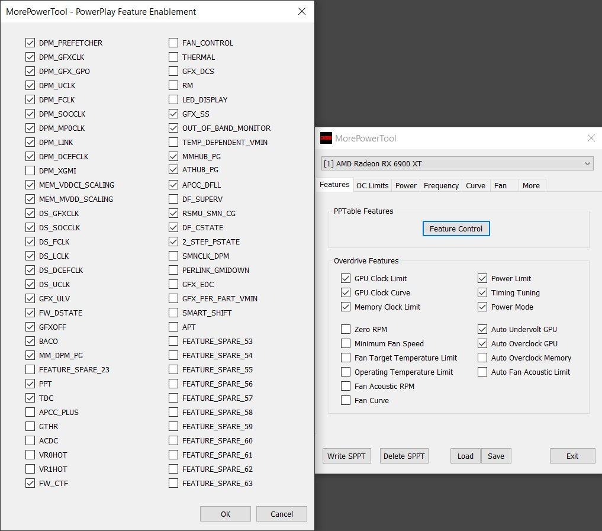Enable APCC_PLUS checkbox
The height and width of the screenshot is (531, 602).
pos(30,412)
